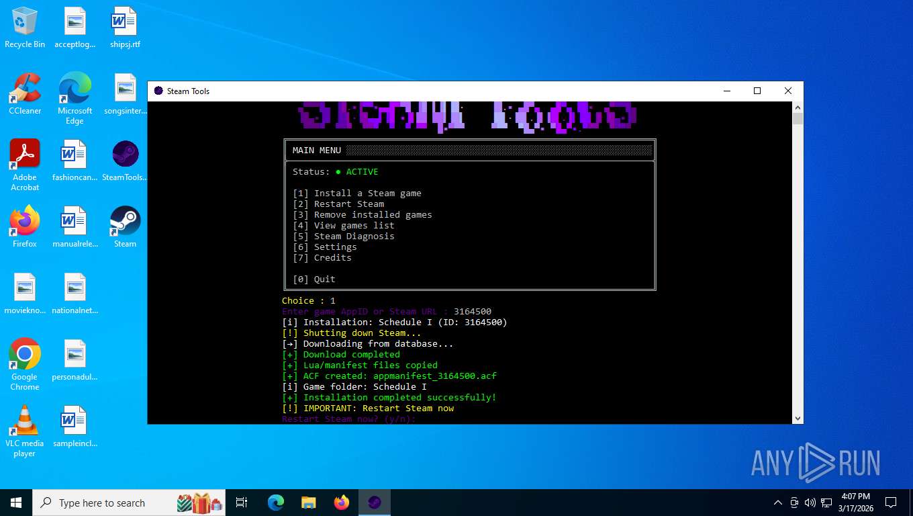913x516 pixels.
Task: Click the Status: ACTIVE line
Action: 336,172
